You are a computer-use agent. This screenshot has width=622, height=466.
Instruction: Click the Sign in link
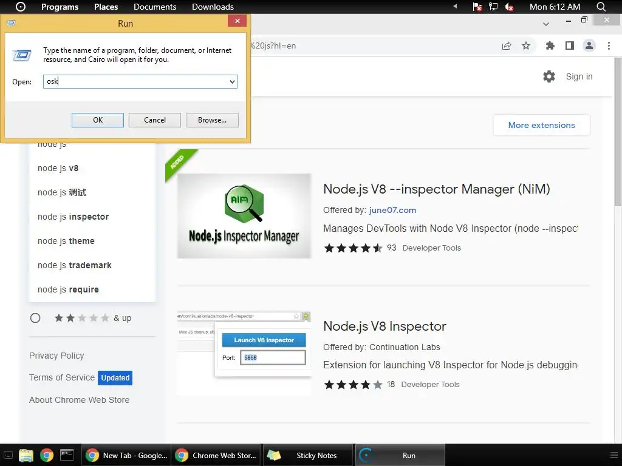579,76
